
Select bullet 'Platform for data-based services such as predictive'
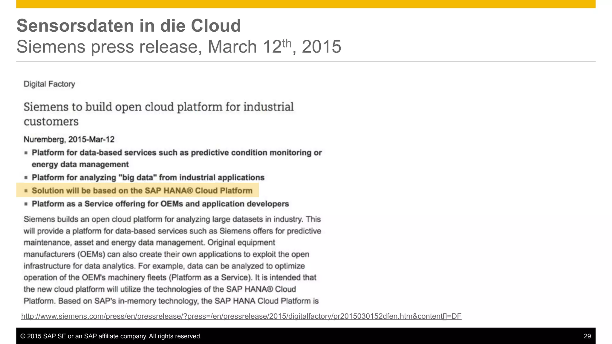tap(177, 159)
